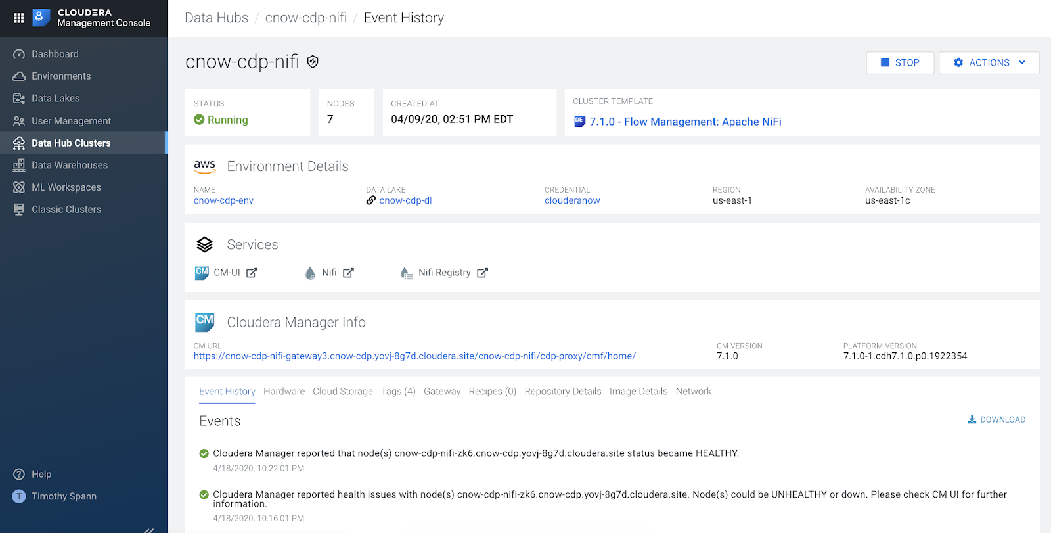Switch to Repository Details tab
1051x533 pixels.
pyautogui.click(x=563, y=391)
